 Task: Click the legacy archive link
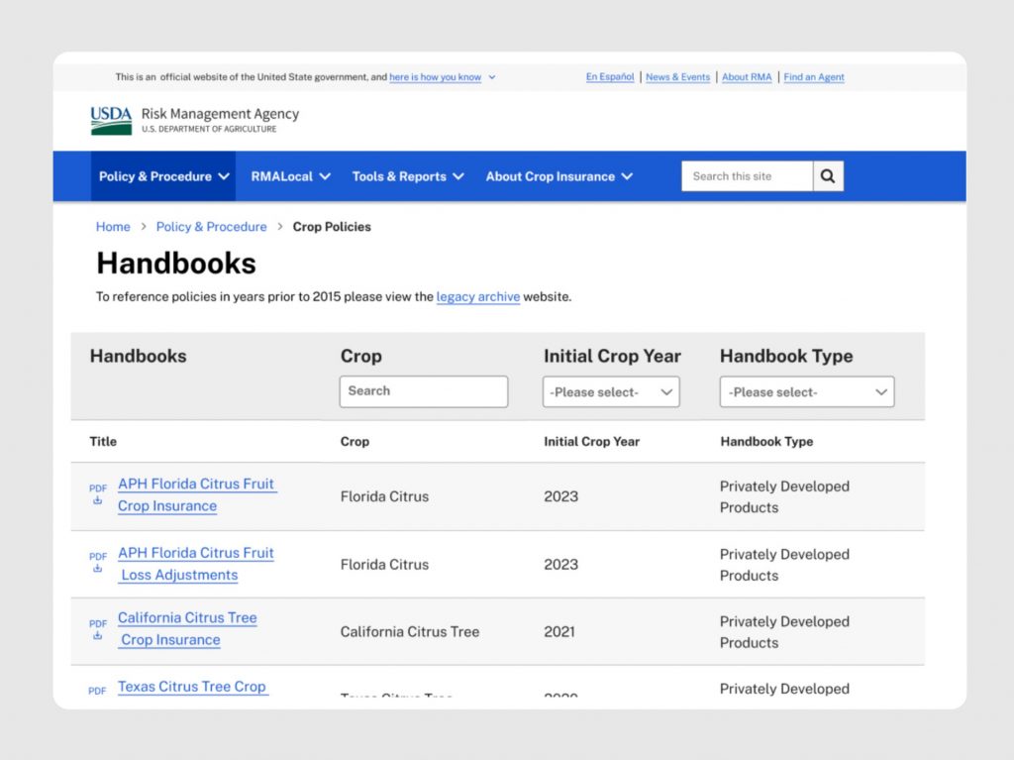point(477,296)
